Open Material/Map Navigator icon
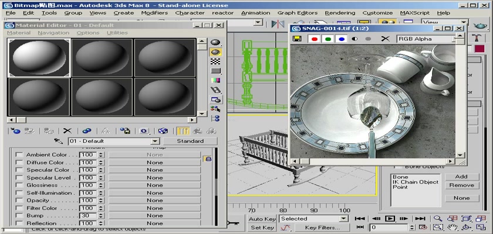This screenshot has height=234, width=493. [x=215, y=118]
